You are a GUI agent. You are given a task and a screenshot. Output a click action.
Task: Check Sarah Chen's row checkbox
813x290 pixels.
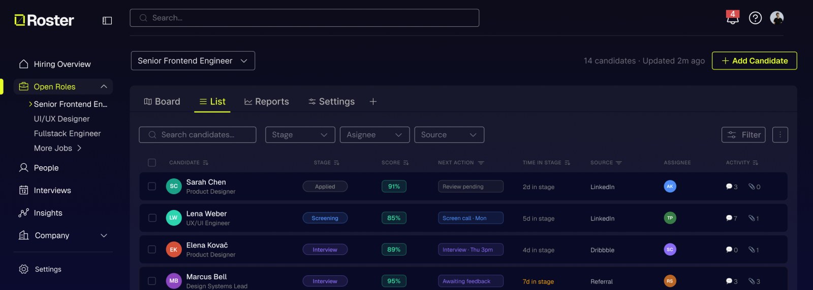[152, 186]
